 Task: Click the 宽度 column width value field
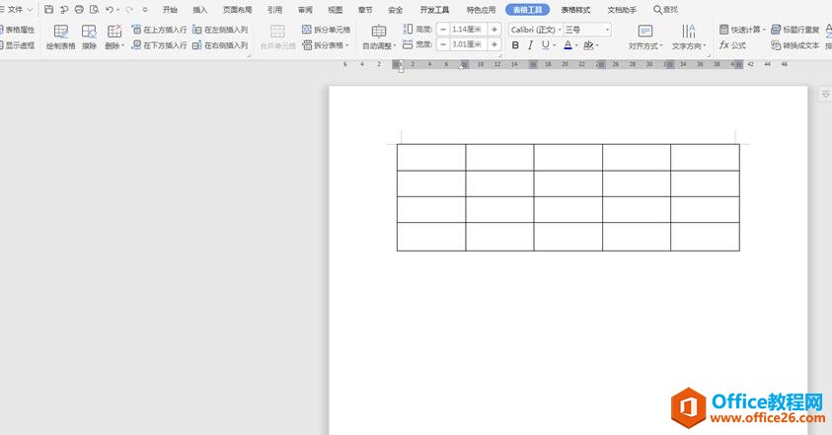pos(469,44)
